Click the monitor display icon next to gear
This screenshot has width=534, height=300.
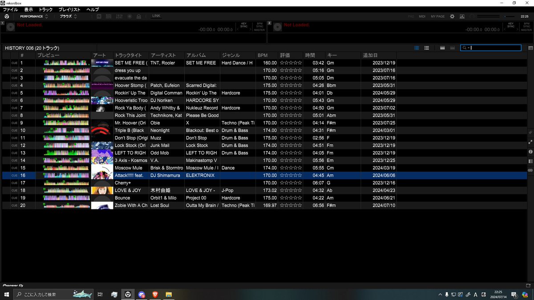(x=462, y=16)
